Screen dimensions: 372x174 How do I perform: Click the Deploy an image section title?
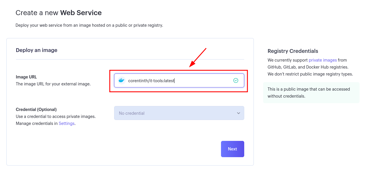[x=37, y=50]
